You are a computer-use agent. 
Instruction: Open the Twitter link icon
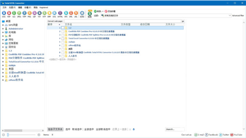click(221, 135)
